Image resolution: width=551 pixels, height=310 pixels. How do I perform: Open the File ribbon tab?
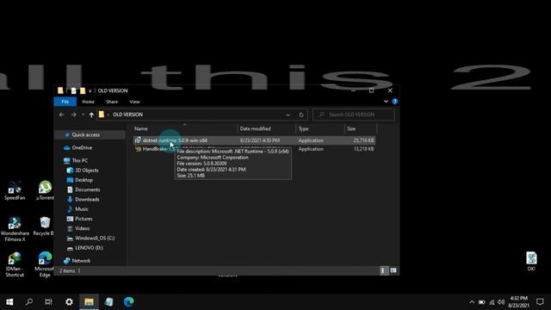[65, 102]
